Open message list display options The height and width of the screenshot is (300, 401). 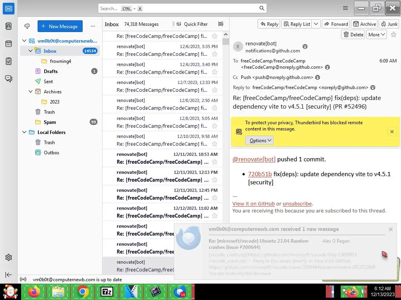(221, 24)
